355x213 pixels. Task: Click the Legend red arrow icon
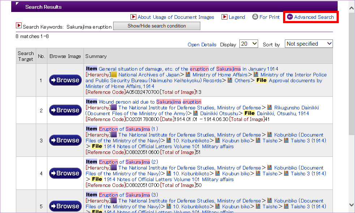pos(224,17)
